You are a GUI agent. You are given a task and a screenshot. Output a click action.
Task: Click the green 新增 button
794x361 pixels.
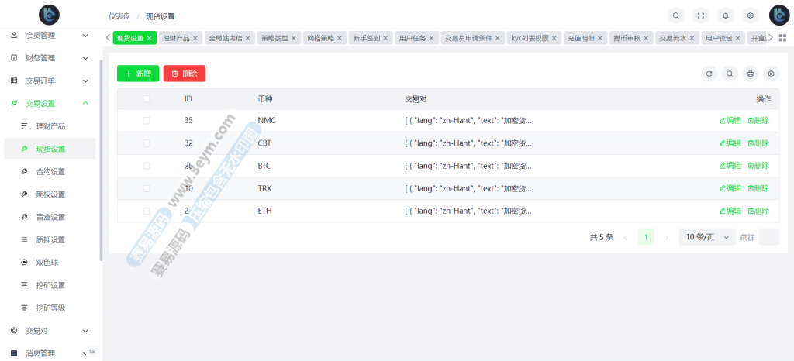[x=138, y=74]
